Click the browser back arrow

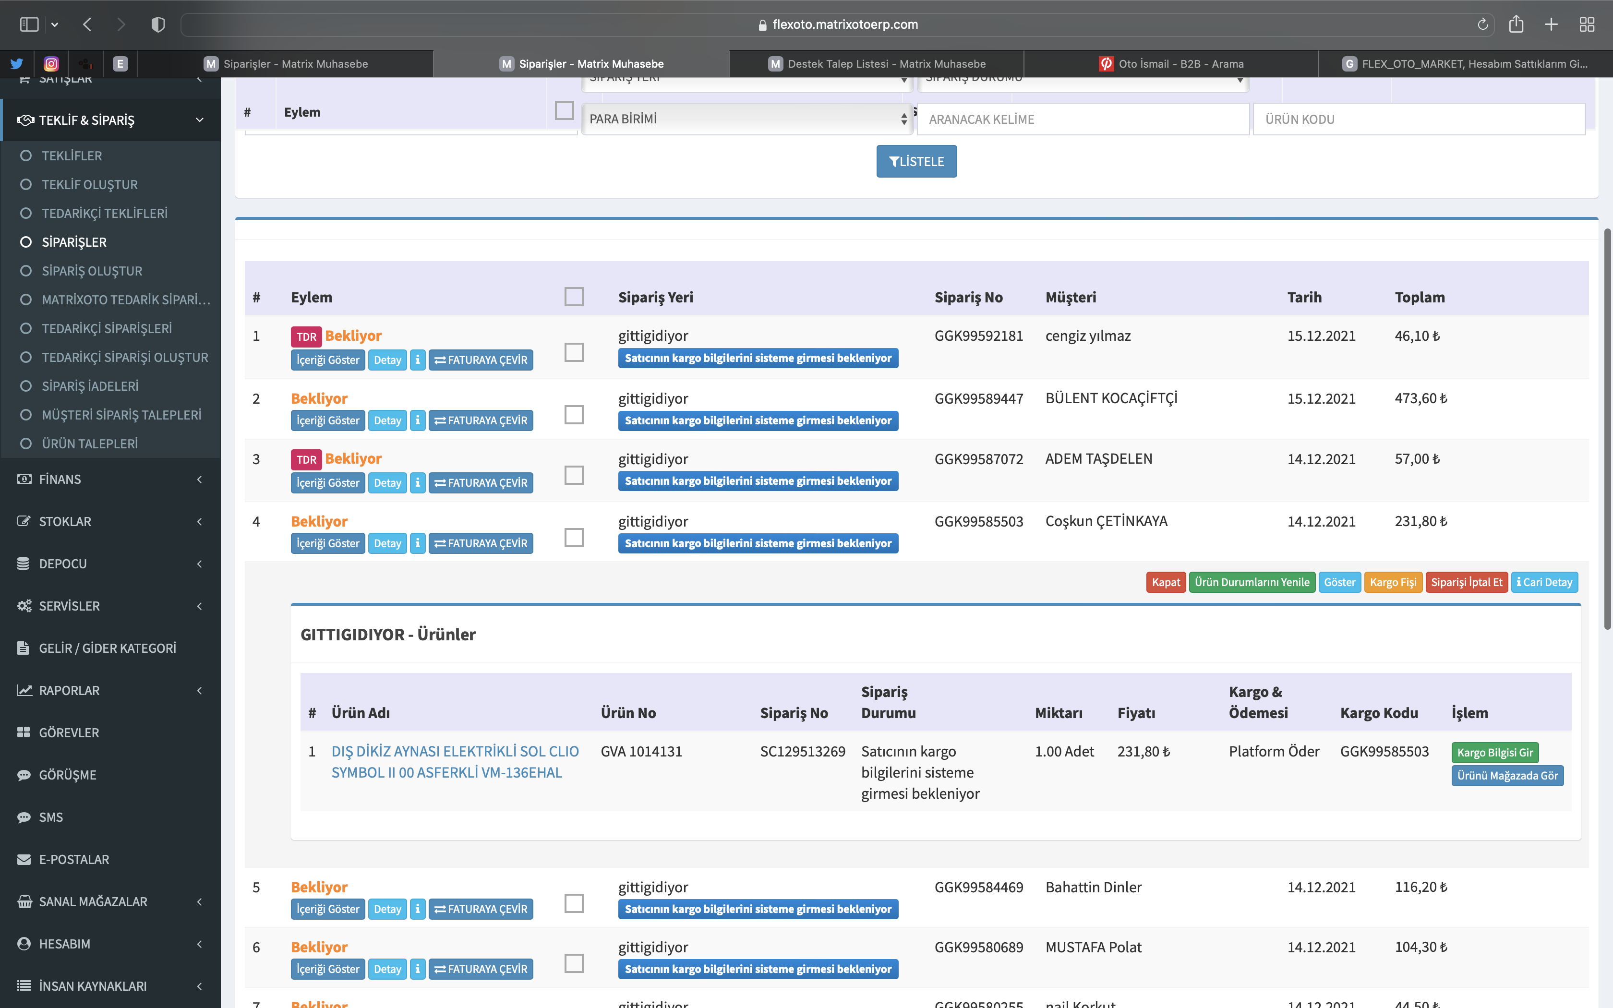click(87, 24)
